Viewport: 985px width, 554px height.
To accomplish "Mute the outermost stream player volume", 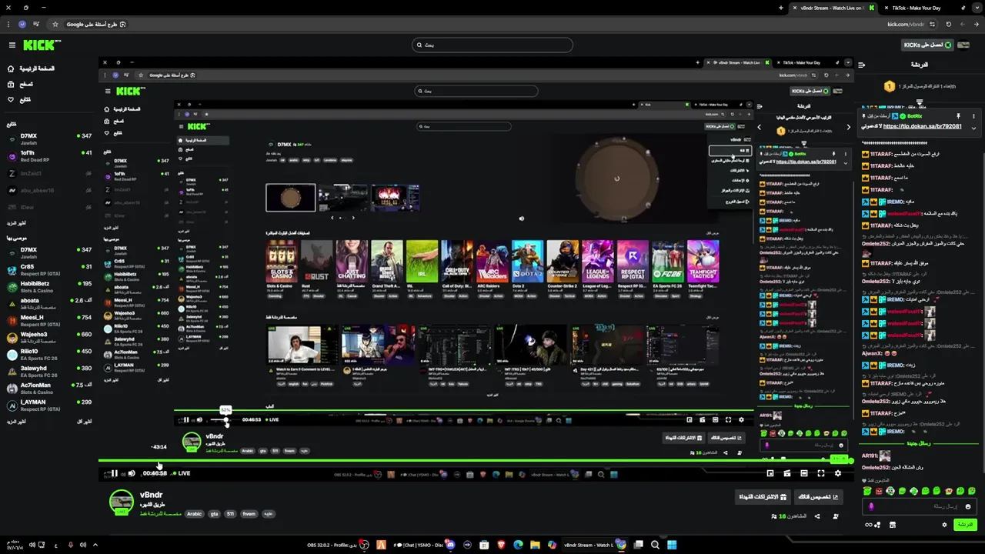I will [x=131, y=473].
